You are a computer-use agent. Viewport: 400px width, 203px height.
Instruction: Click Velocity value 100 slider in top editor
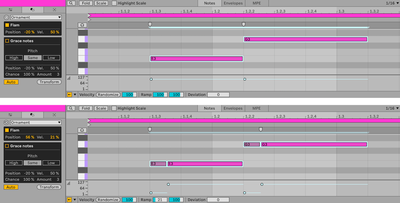point(129,94)
